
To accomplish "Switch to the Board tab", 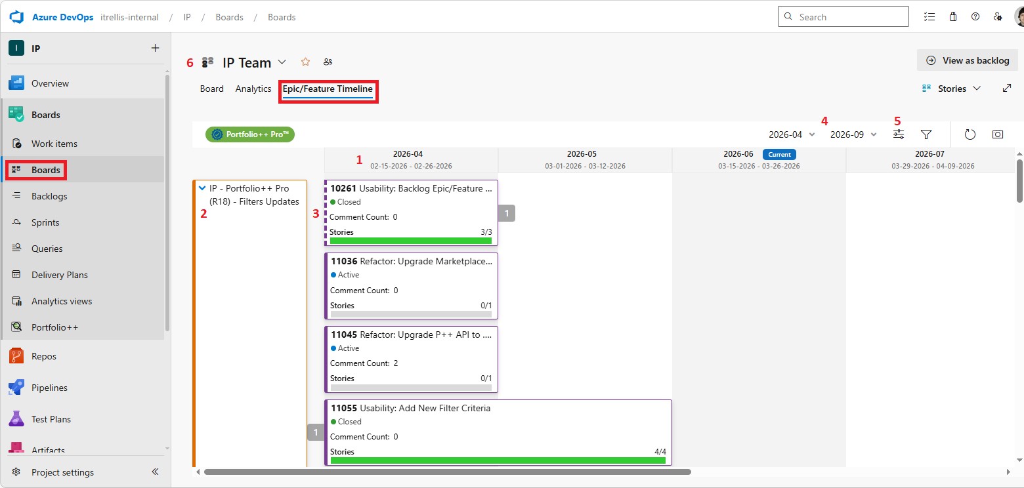I will click(x=211, y=89).
